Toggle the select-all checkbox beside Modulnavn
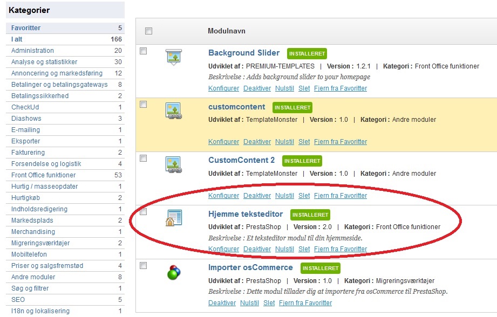The width and height of the screenshot is (497, 317). 148,31
